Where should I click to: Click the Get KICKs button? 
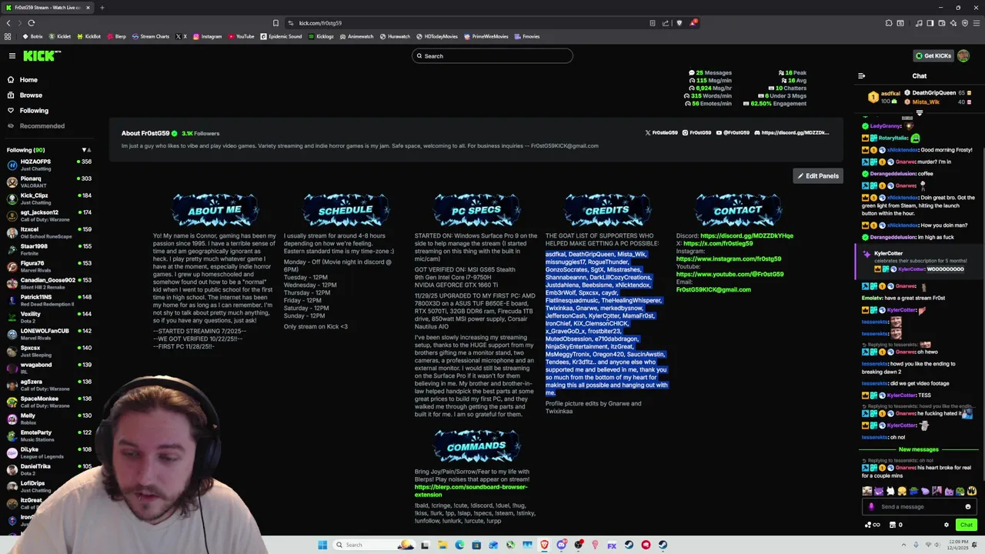[x=933, y=55]
